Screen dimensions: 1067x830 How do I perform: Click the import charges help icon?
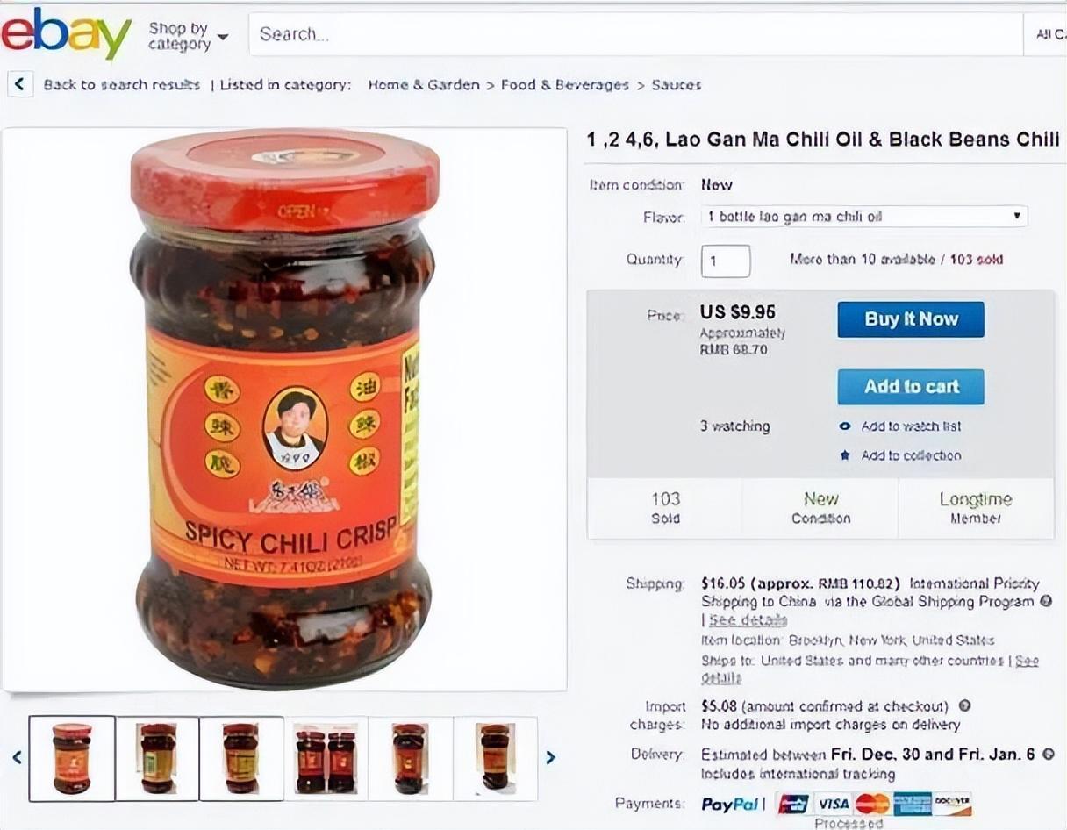964,705
